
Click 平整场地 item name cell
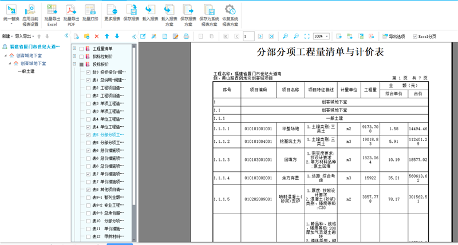point(290,128)
